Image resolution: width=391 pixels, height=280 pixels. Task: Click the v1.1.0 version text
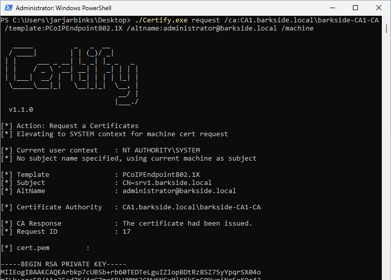(x=21, y=109)
